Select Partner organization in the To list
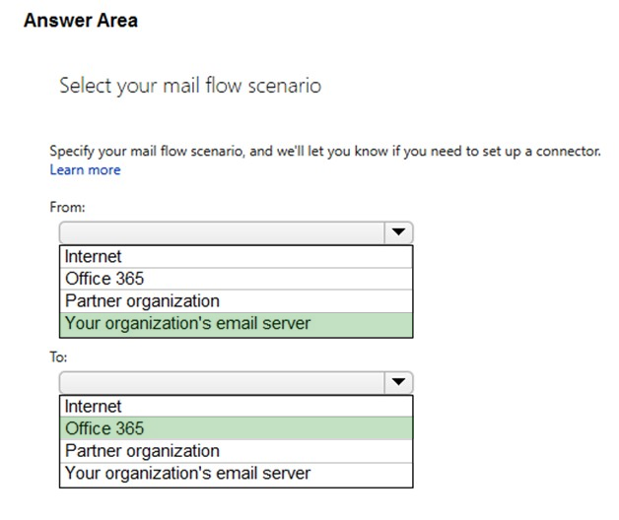Screen dimensions: 619x520 (237, 451)
